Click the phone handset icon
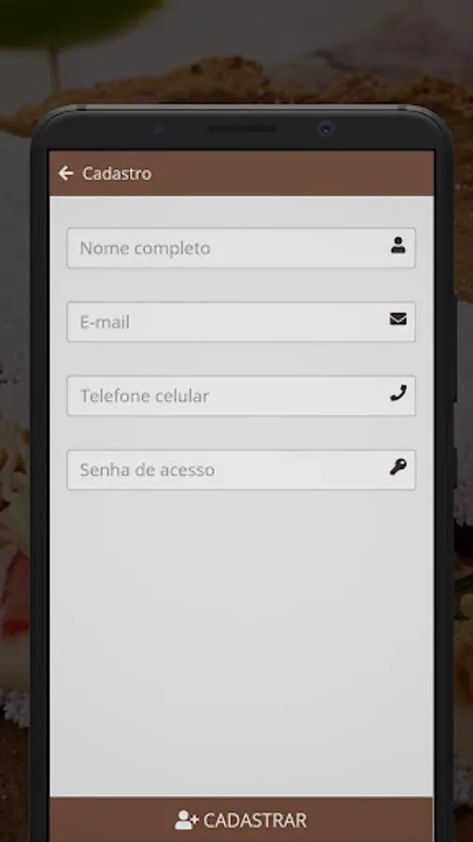The image size is (473, 842). click(398, 394)
